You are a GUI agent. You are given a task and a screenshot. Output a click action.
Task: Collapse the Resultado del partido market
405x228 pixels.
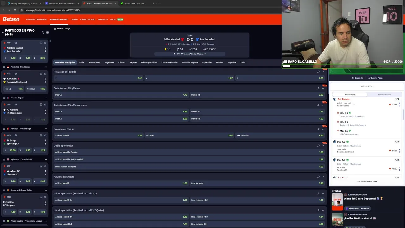[x=323, y=72]
